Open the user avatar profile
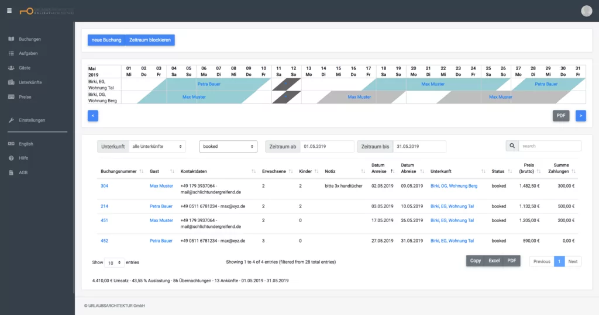Screen dimensions: 599x315 [586, 11]
